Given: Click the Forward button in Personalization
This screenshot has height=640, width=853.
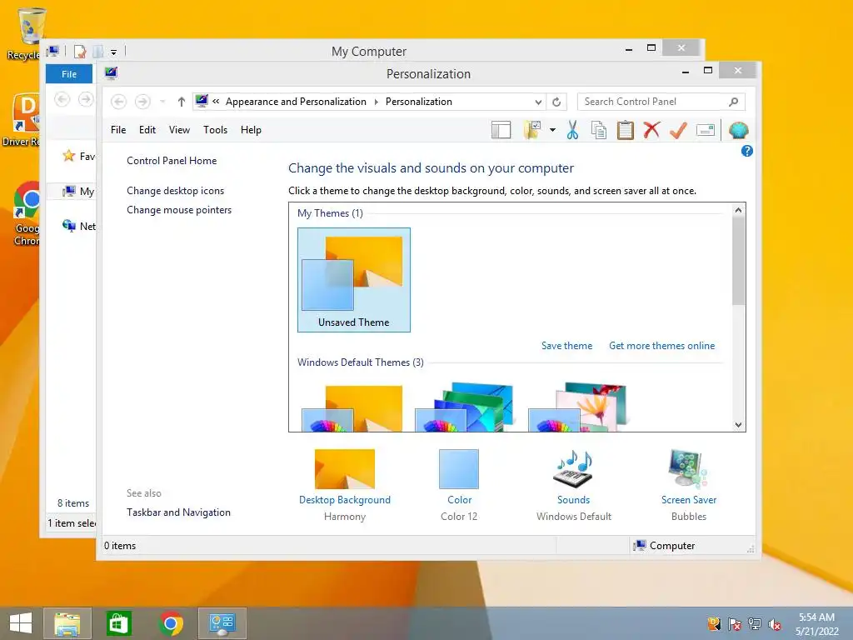Looking at the screenshot, I should tap(142, 102).
